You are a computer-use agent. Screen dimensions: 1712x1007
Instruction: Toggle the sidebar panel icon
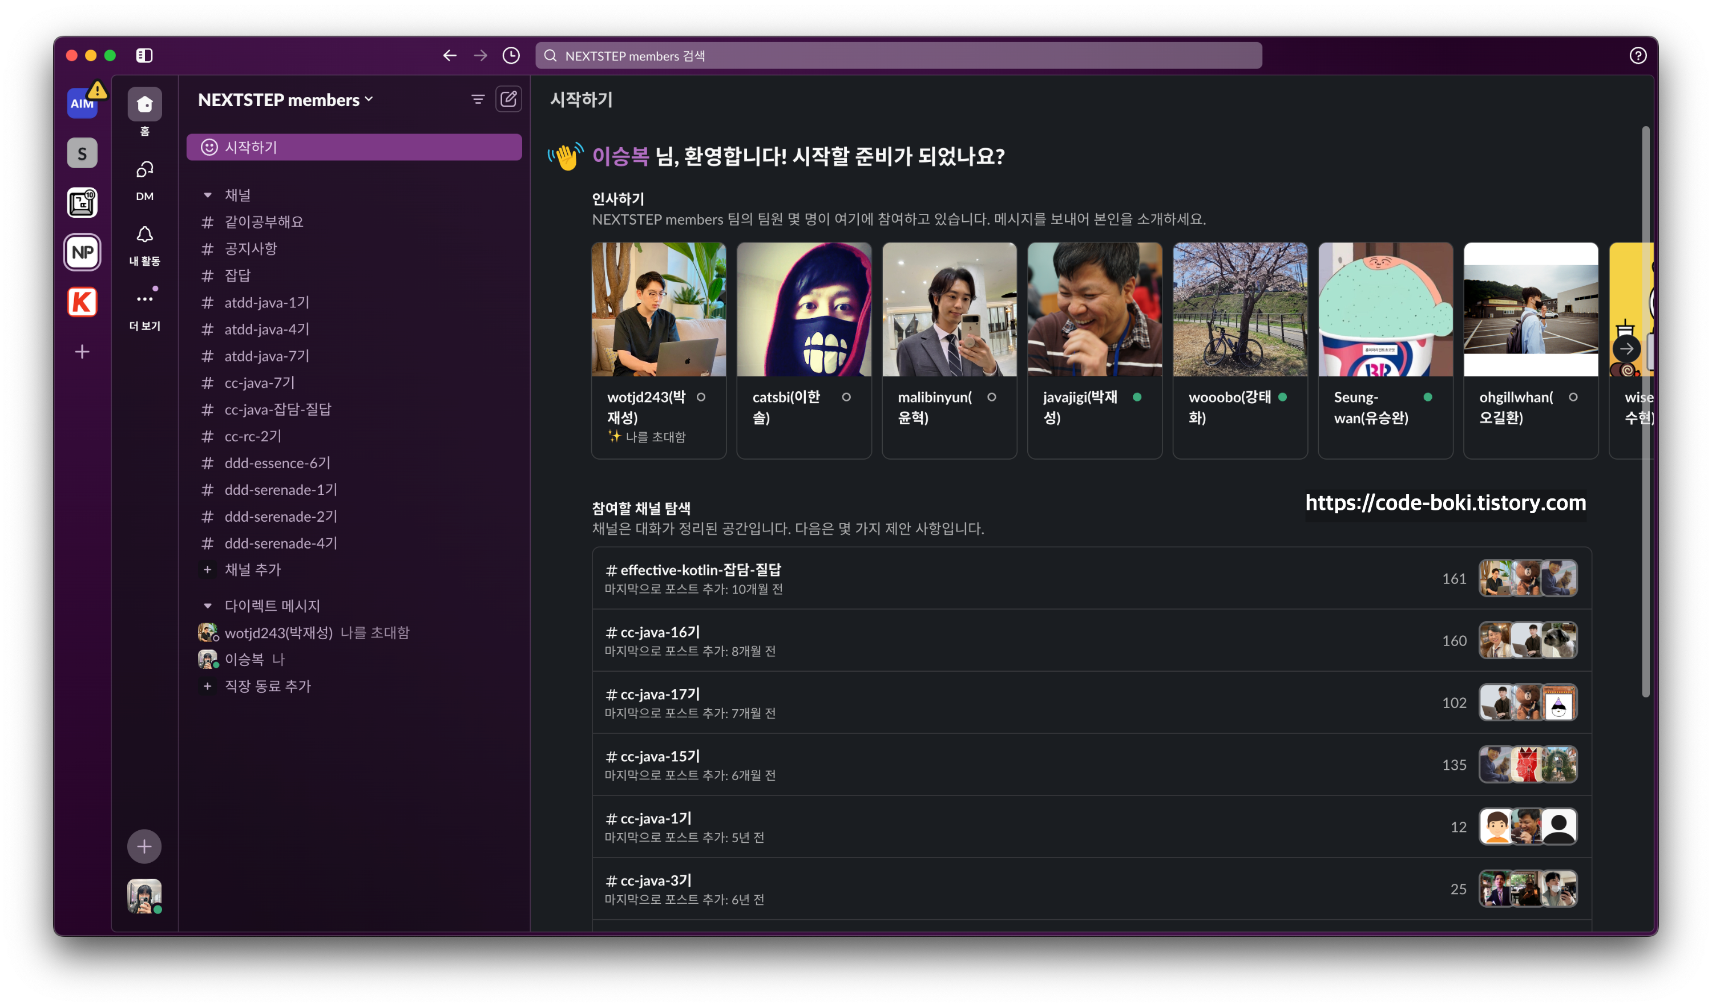click(x=145, y=56)
